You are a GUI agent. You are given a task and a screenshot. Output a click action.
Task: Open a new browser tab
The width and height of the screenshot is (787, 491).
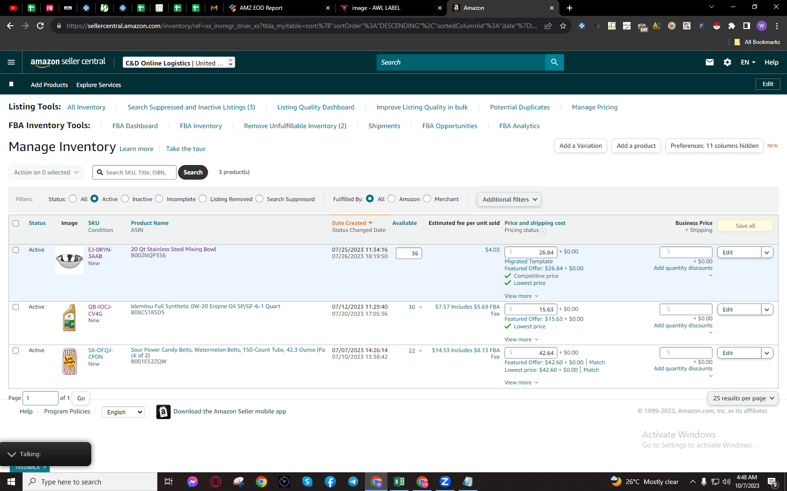point(570,8)
